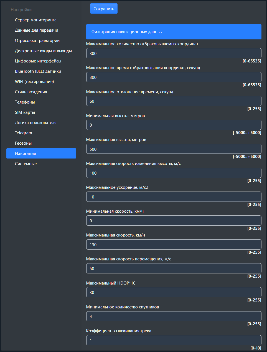This screenshot has width=267, height=352.
Task: Go to Данные для передачи section
Action: [x=36, y=30]
